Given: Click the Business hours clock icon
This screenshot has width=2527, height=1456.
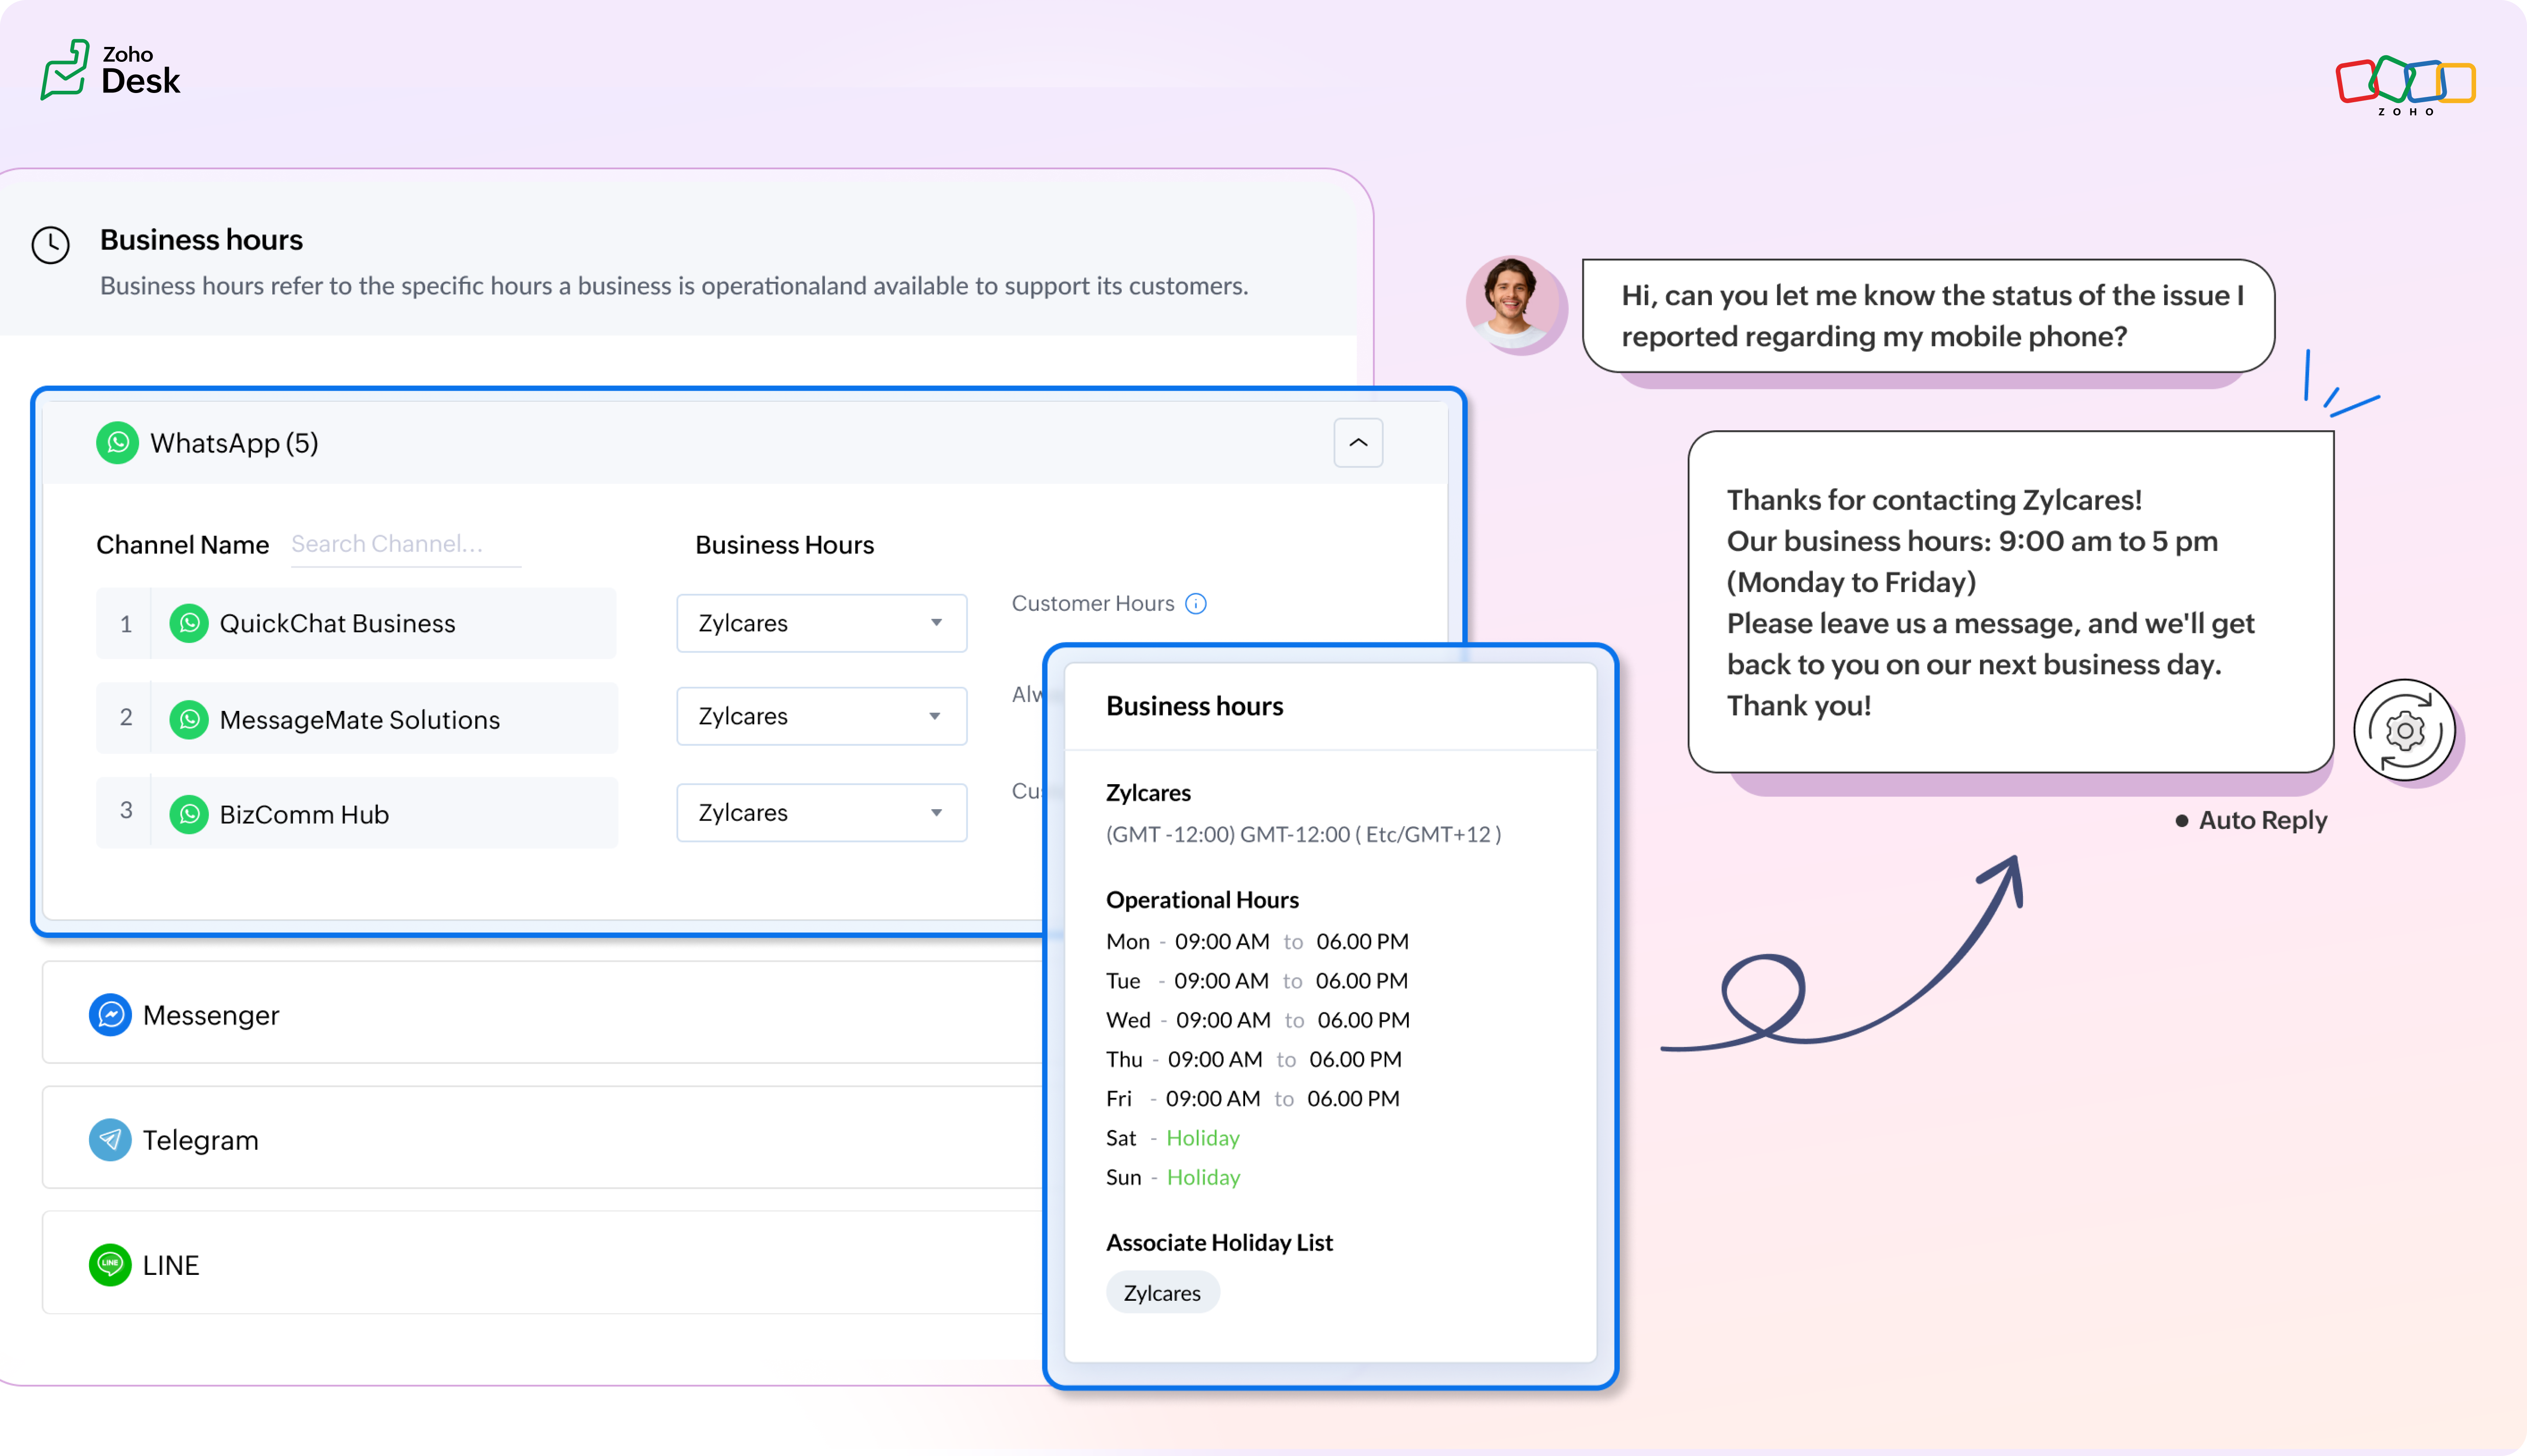Looking at the screenshot, I should (x=50, y=245).
